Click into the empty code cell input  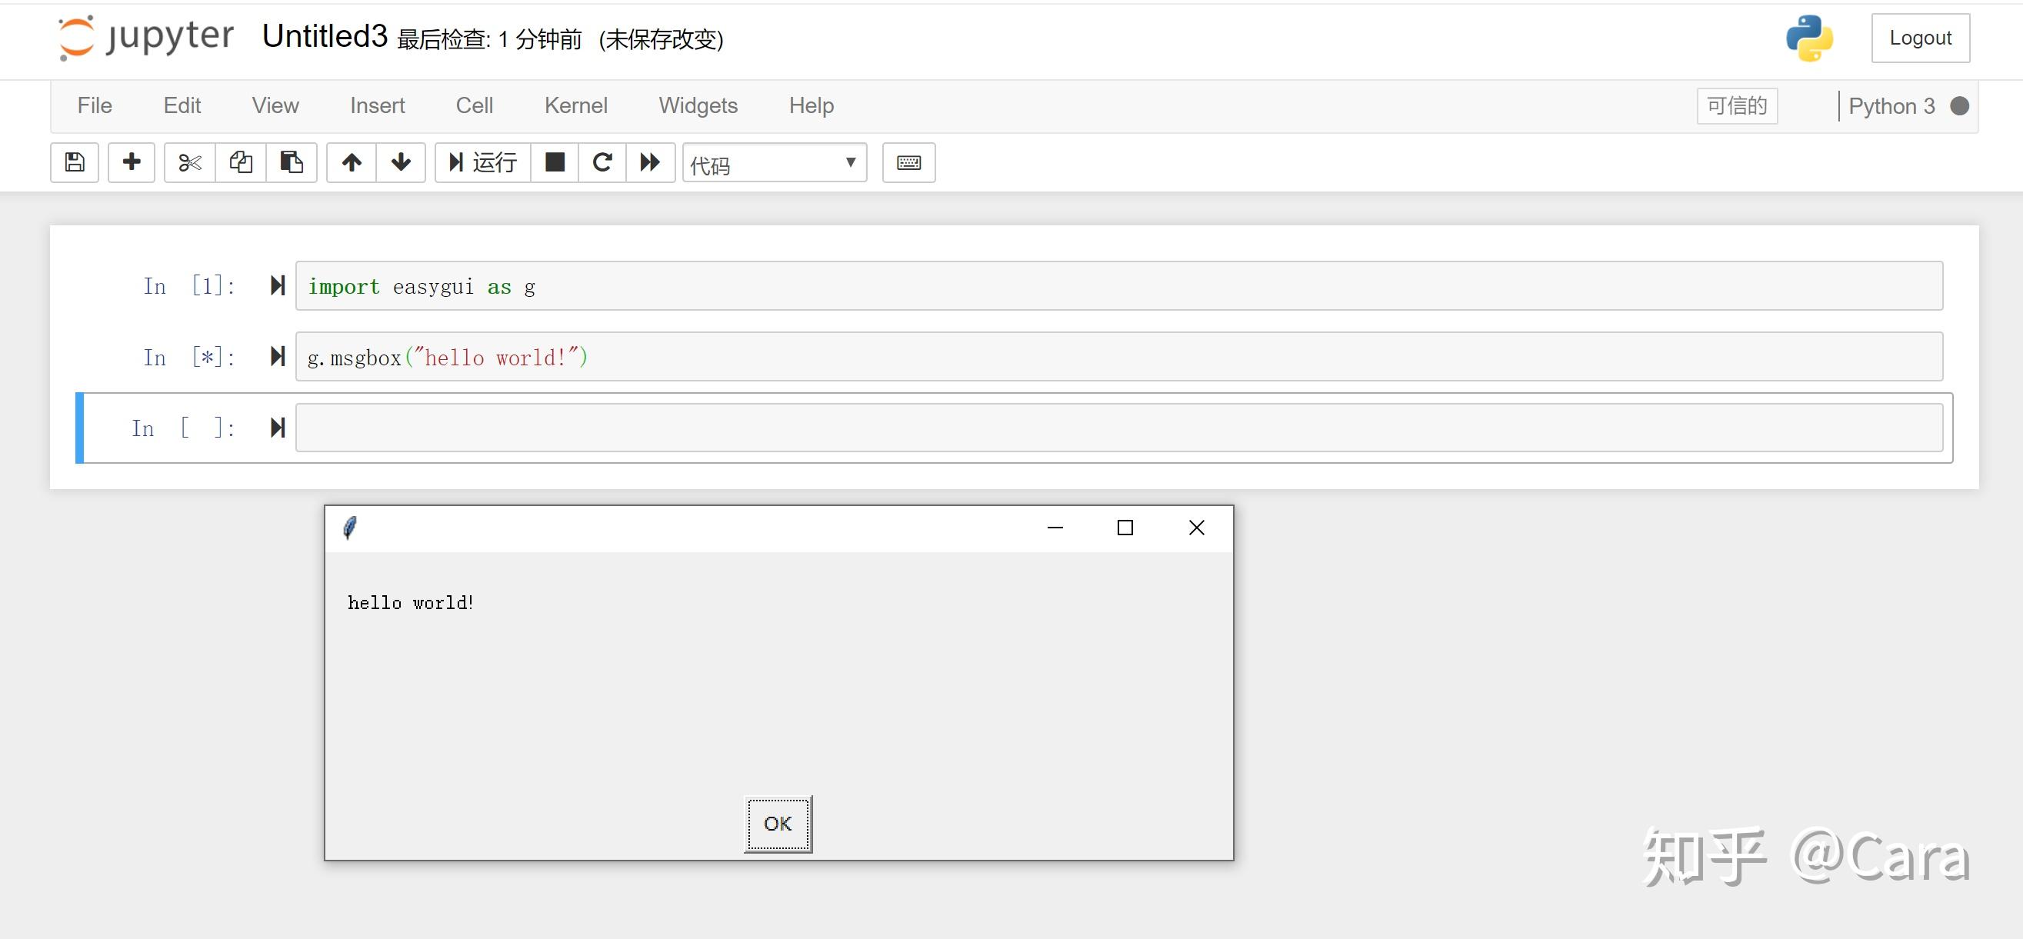(x=1118, y=428)
